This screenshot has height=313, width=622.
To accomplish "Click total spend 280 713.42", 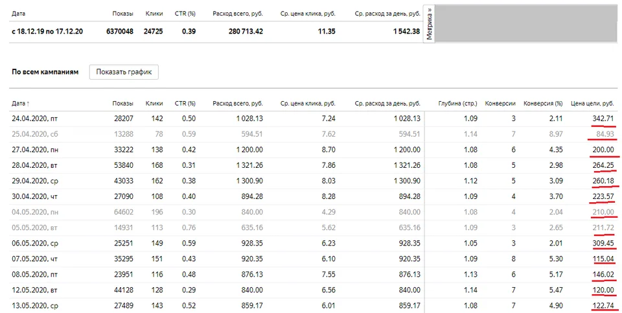I will click(x=246, y=31).
